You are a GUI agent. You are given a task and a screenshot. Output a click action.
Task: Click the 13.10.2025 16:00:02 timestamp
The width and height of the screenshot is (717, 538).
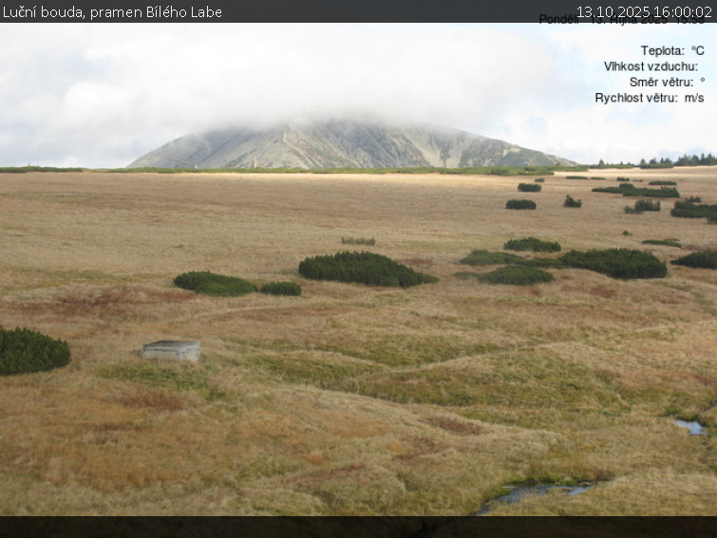643,11
